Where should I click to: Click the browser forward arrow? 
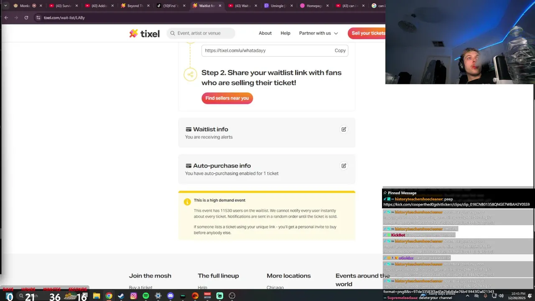(16, 18)
